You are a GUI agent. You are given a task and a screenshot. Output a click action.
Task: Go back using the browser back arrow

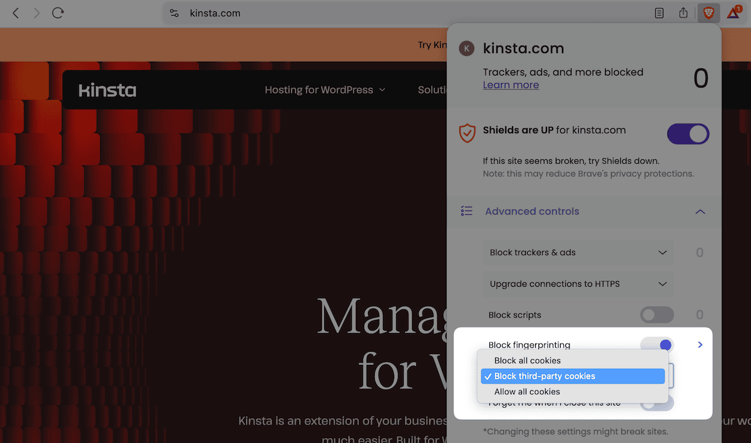click(16, 13)
